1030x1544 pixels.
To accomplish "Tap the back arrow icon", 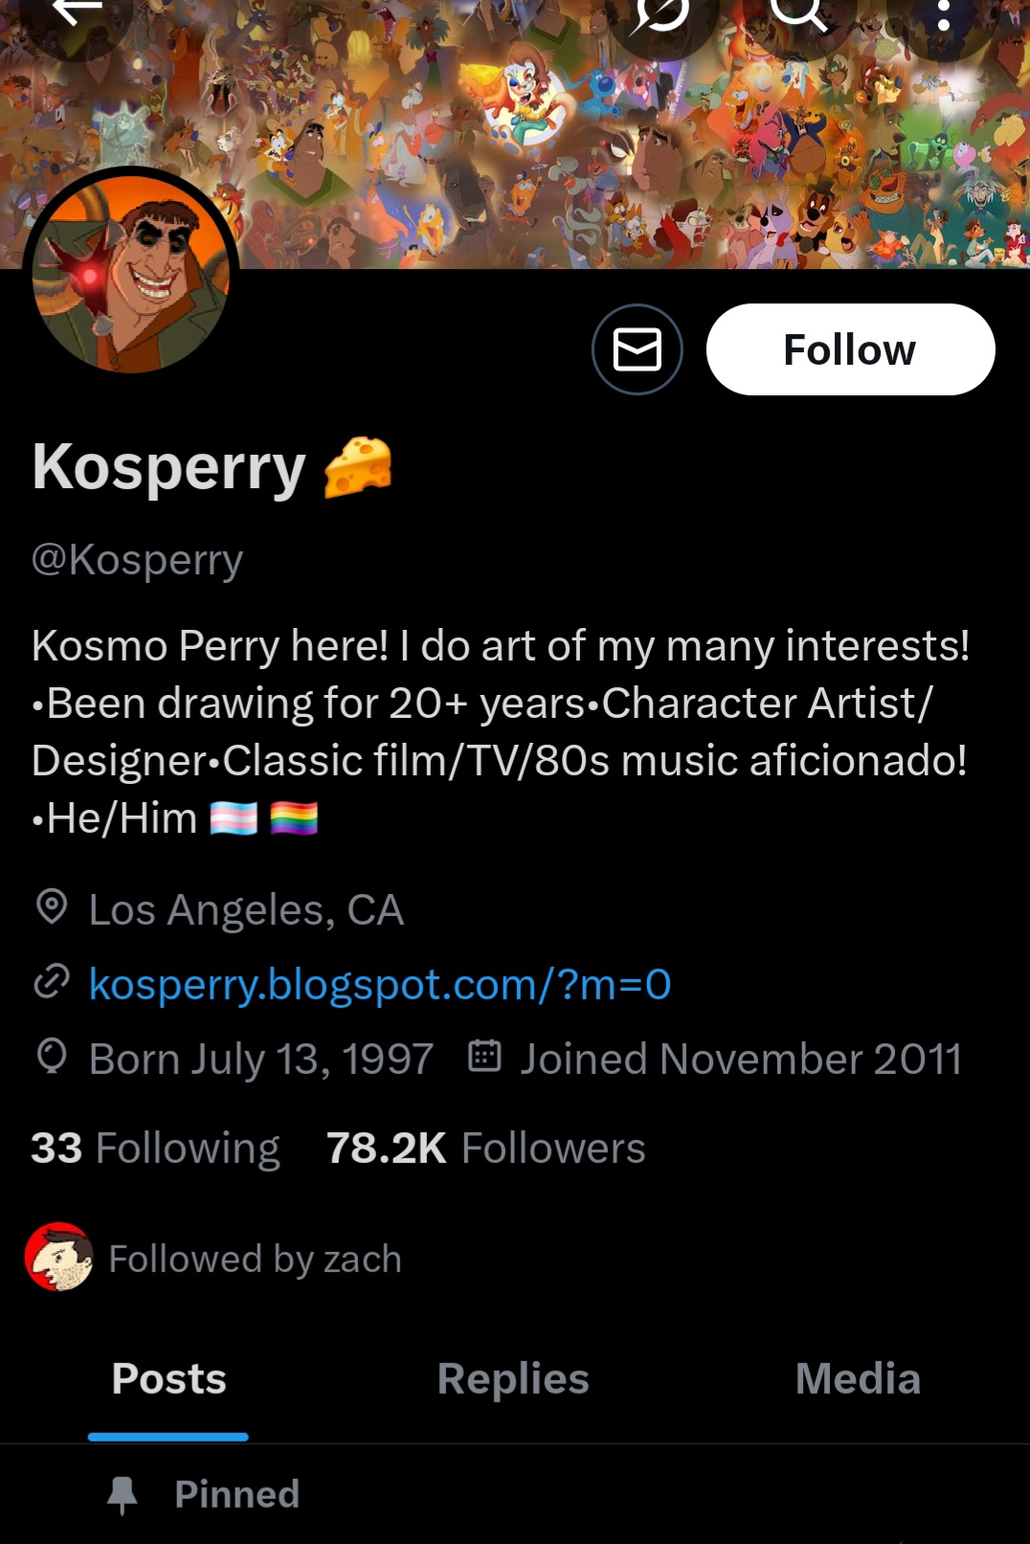I will (77, 13).
